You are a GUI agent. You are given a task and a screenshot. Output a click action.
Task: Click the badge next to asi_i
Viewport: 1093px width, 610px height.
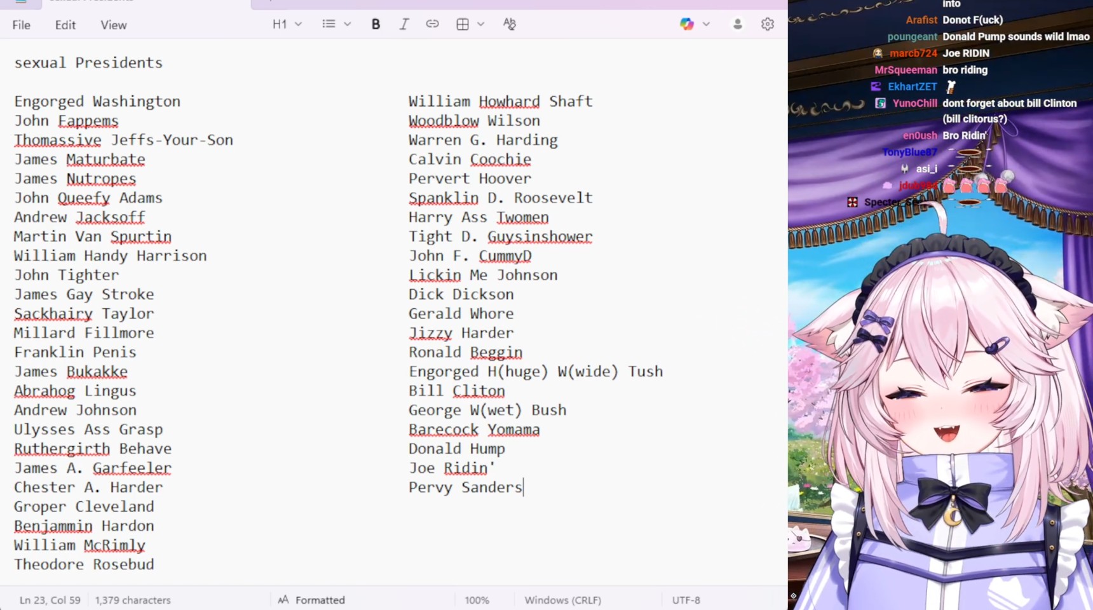pos(905,169)
